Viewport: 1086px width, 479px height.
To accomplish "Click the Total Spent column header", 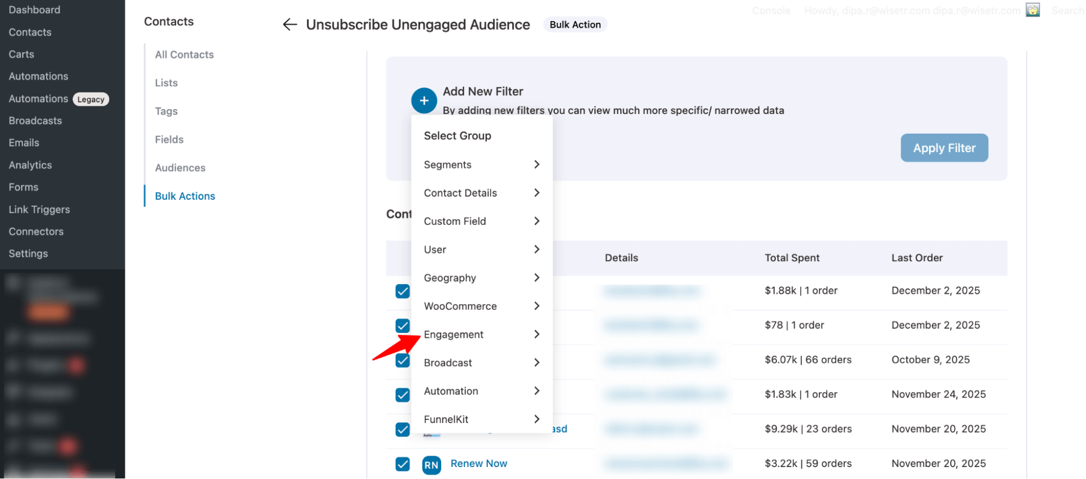I will click(792, 258).
